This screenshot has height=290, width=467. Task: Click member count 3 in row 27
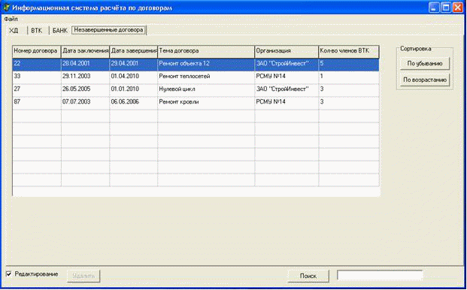pyautogui.click(x=349, y=90)
